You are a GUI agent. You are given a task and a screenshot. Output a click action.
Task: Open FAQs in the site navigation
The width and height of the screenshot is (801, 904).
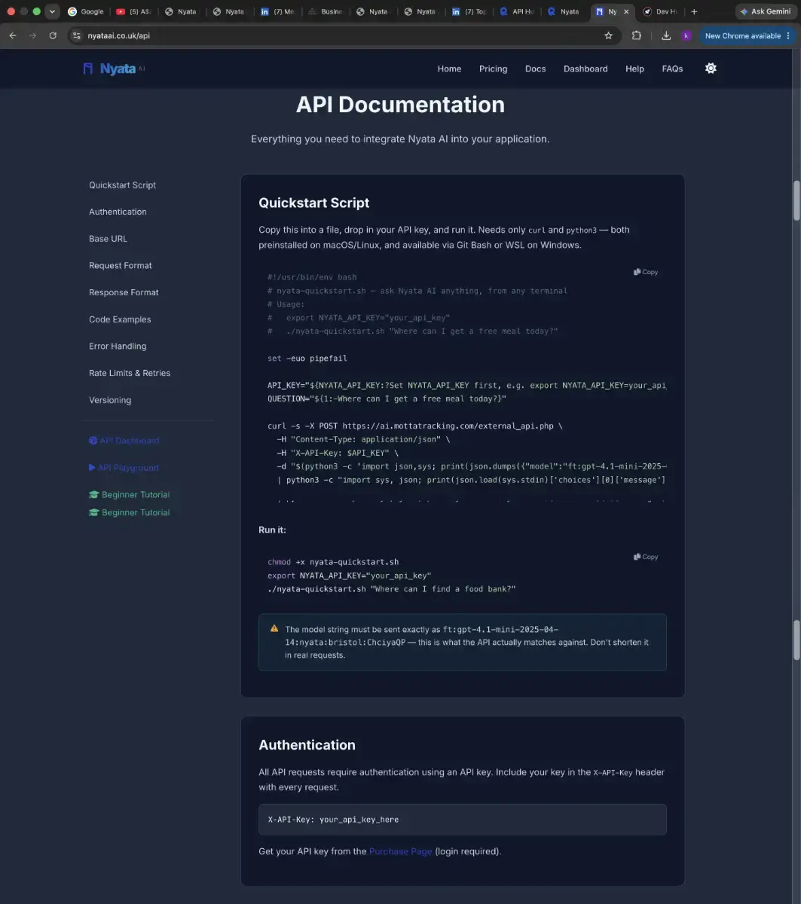pos(672,69)
